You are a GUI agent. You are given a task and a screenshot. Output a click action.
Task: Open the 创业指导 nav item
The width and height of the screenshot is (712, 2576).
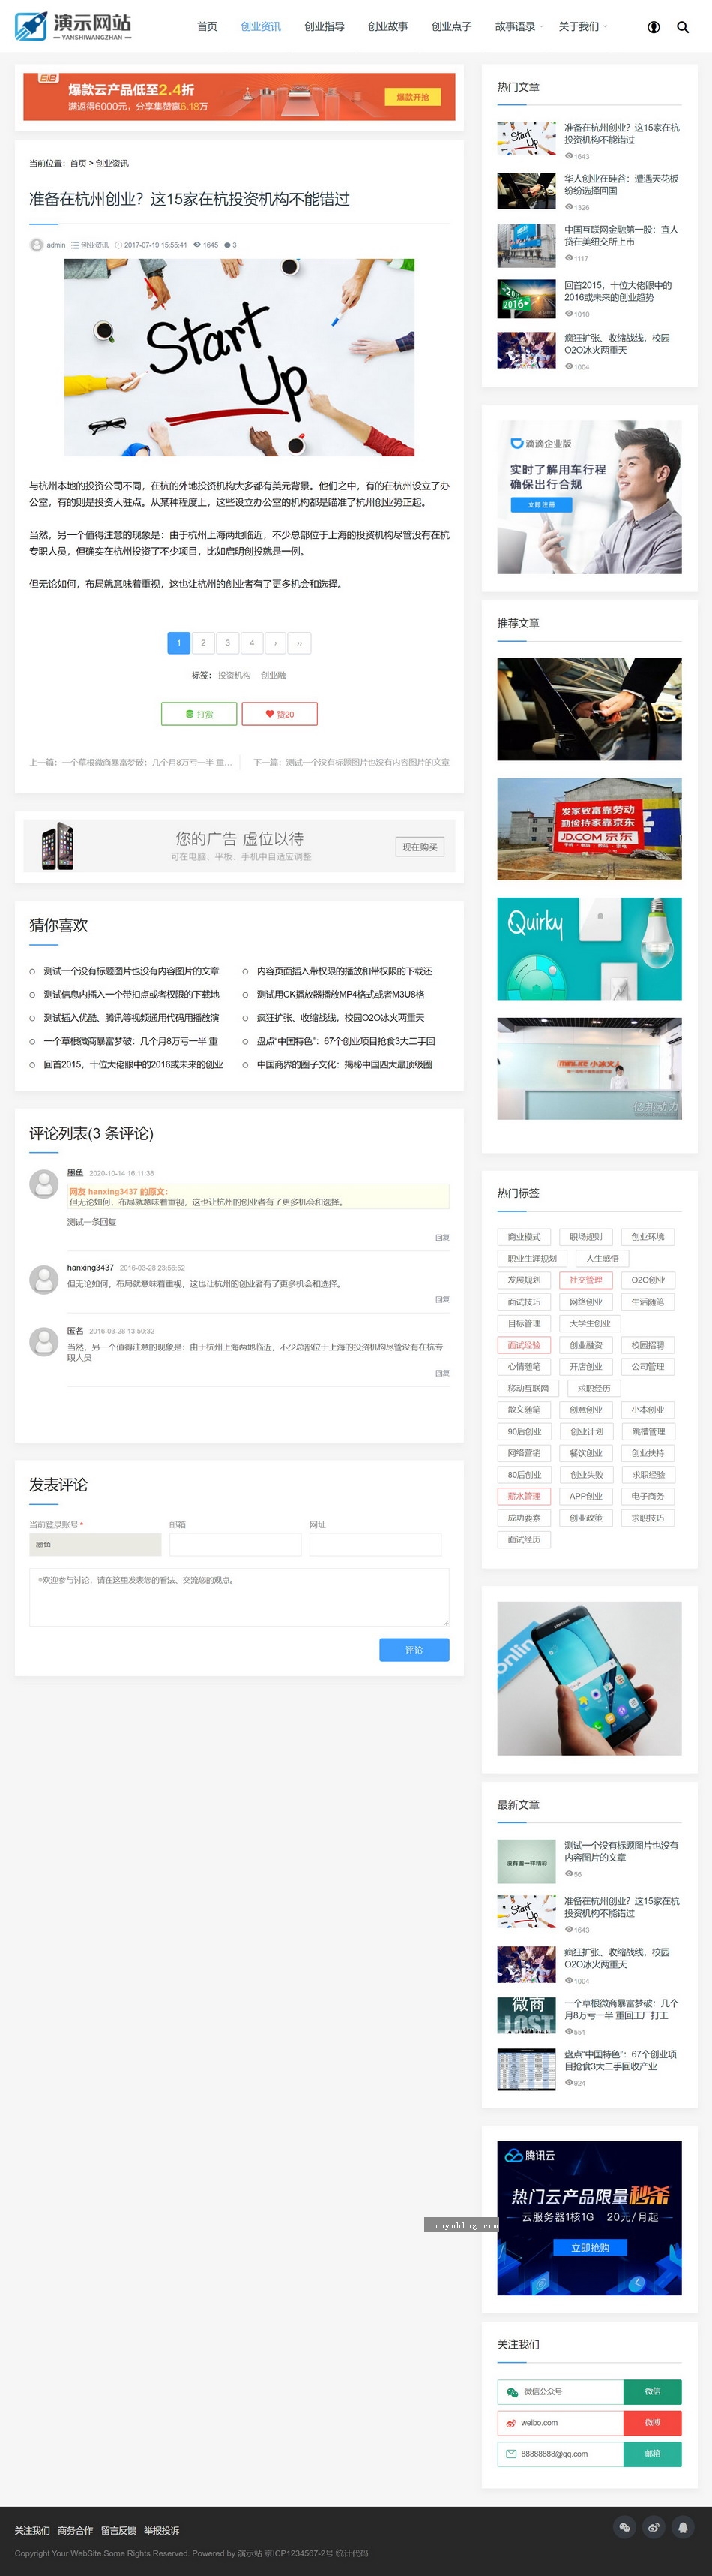325,27
